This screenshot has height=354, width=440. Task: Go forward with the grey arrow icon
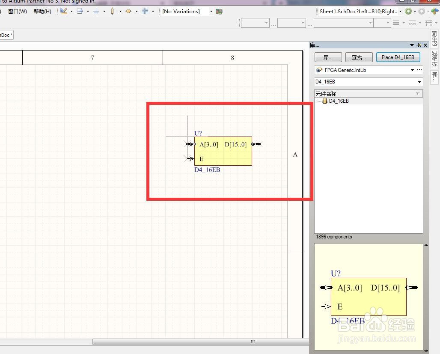pyautogui.click(x=422, y=11)
